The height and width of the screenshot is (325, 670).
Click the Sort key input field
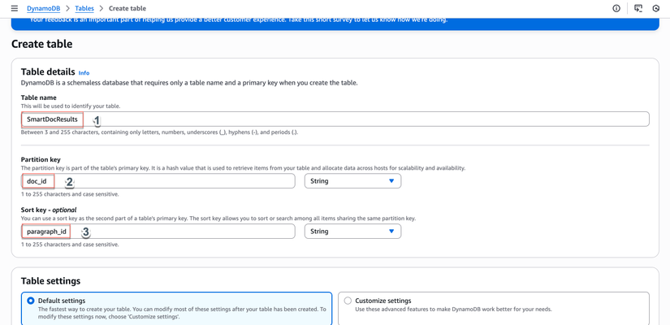[x=158, y=232]
